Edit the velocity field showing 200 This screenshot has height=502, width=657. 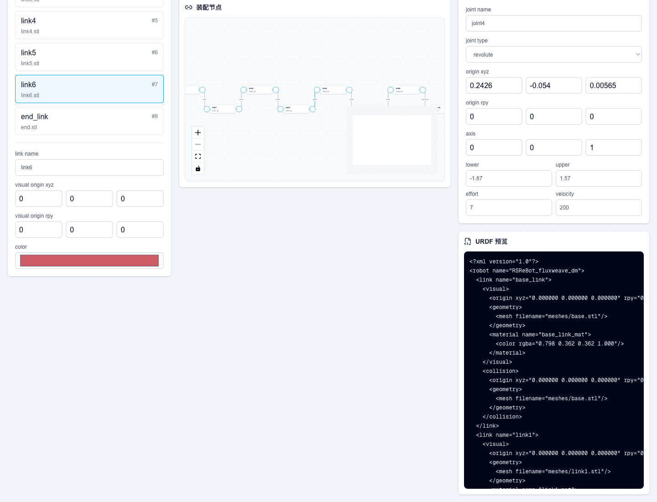click(x=599, y=208)
